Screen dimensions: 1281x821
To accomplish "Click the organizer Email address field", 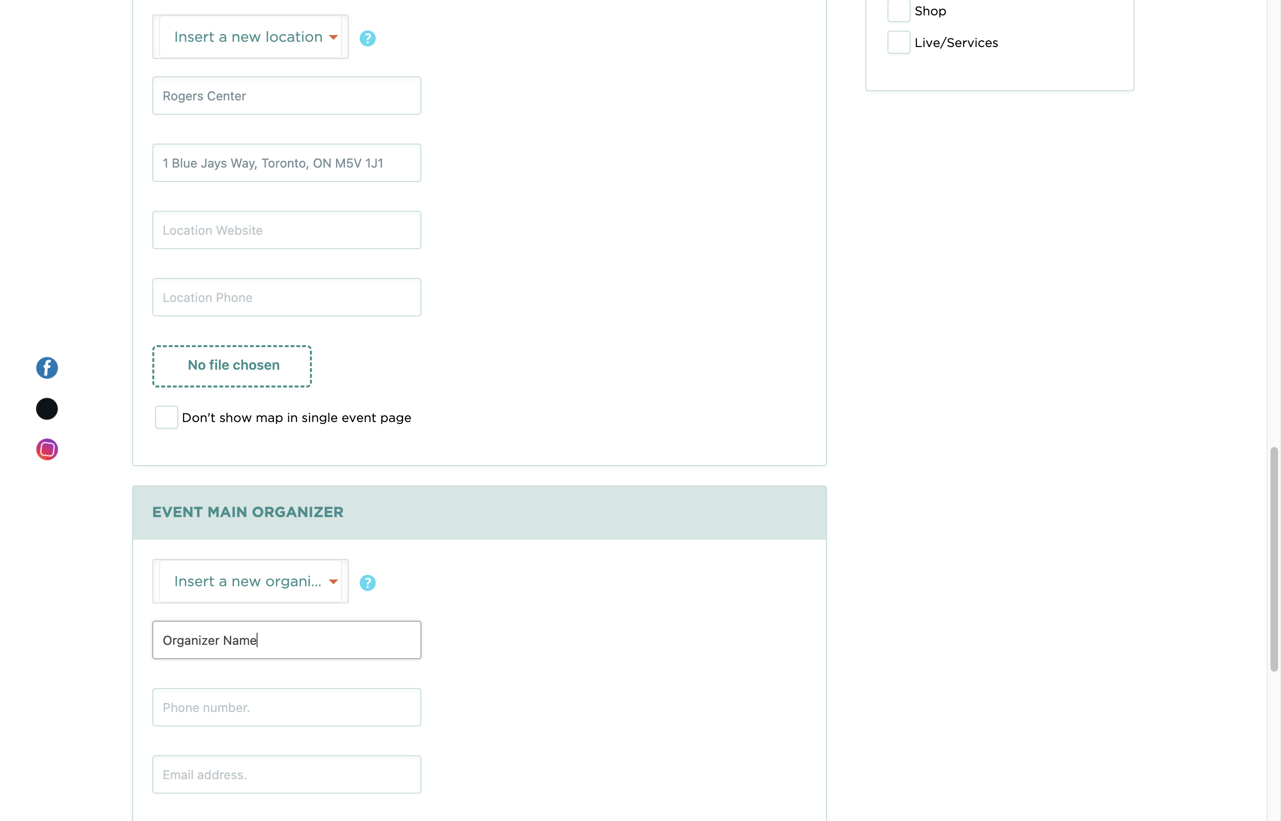I will (287, 774).
